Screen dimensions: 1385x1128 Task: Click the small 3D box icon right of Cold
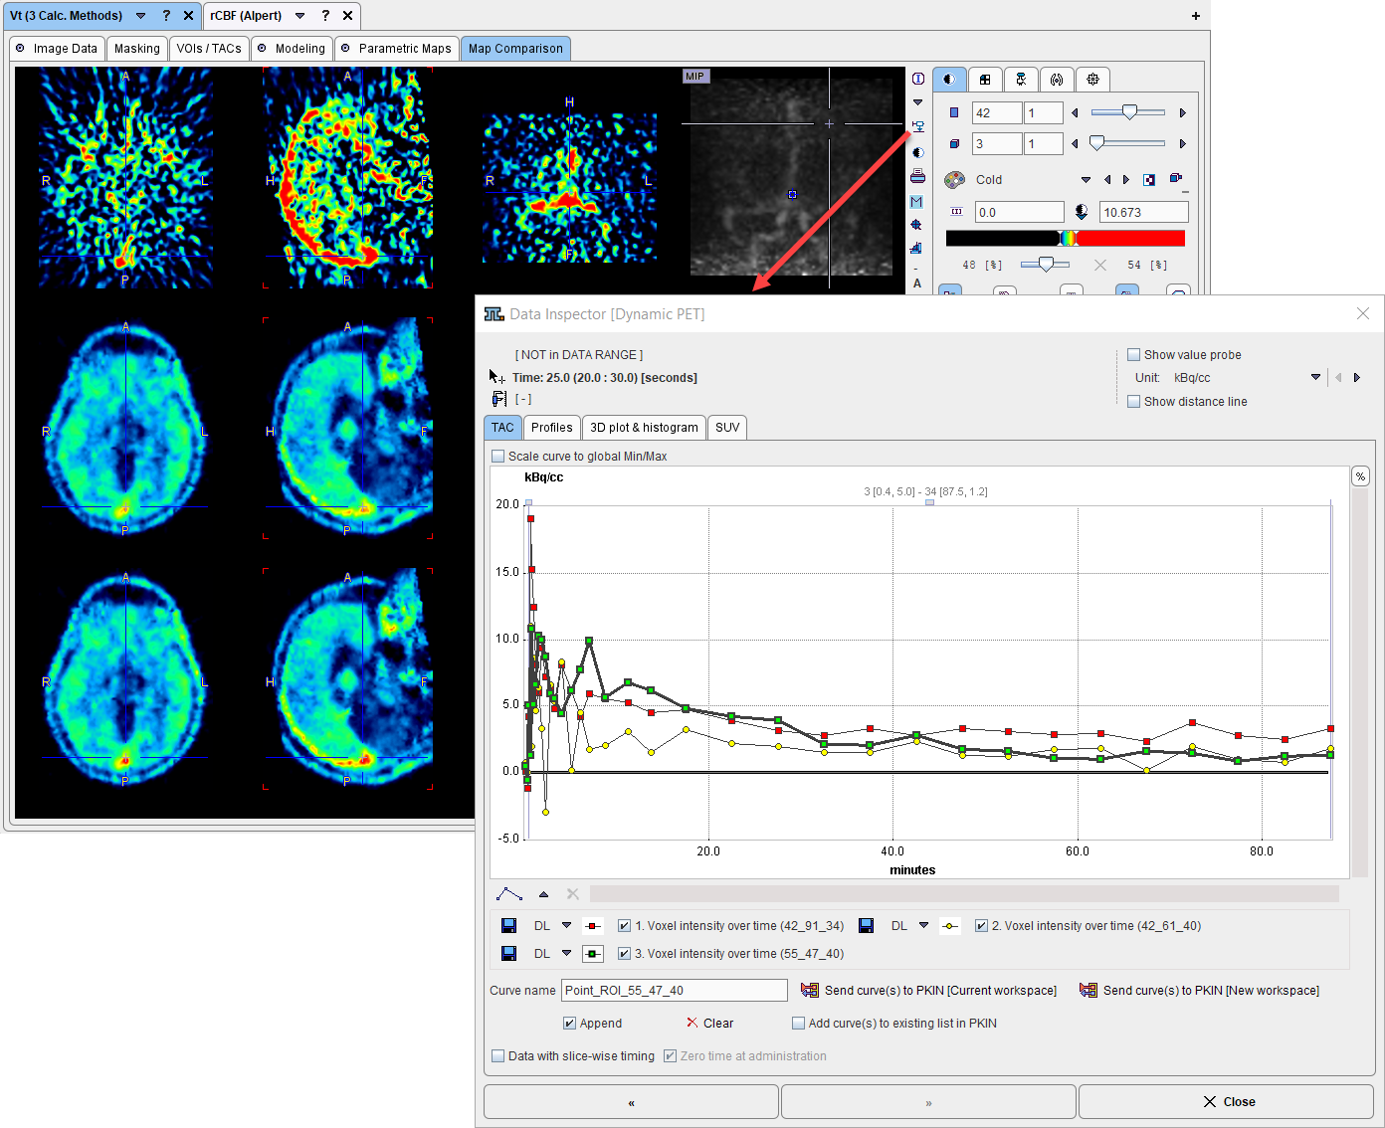1176,179
